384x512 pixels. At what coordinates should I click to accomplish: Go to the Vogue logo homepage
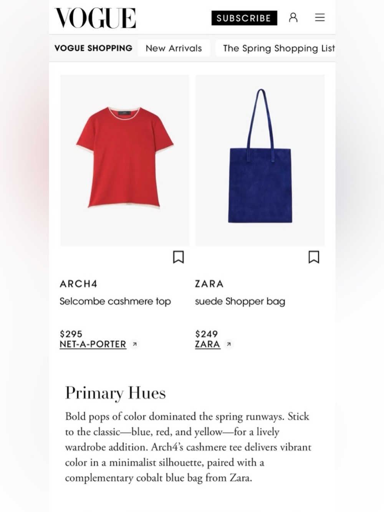coord(95,18)
